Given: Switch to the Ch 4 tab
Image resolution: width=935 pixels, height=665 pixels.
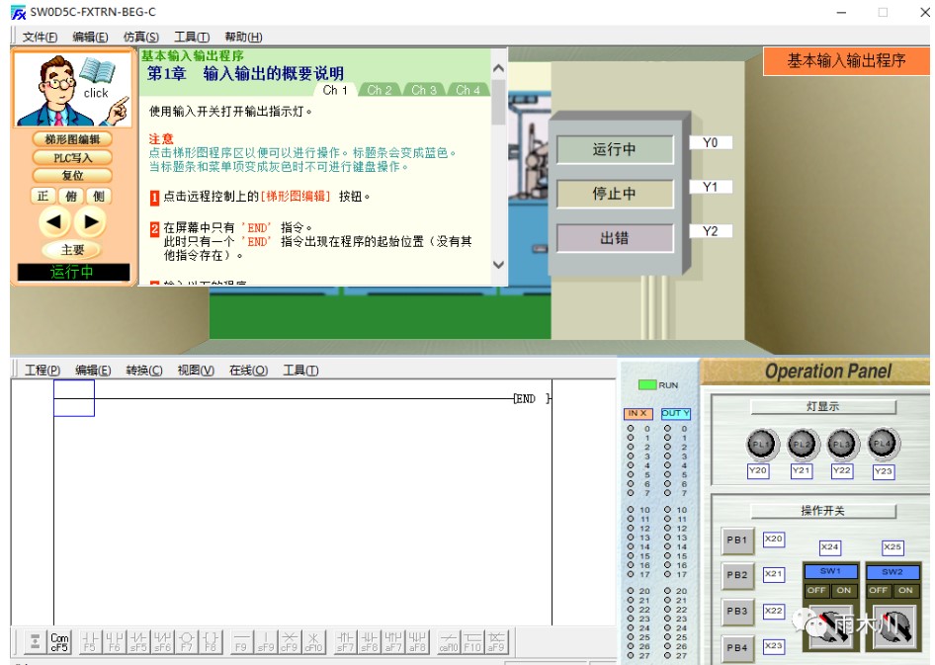Looking at the screenshot, I should click(x=468, y=90).
